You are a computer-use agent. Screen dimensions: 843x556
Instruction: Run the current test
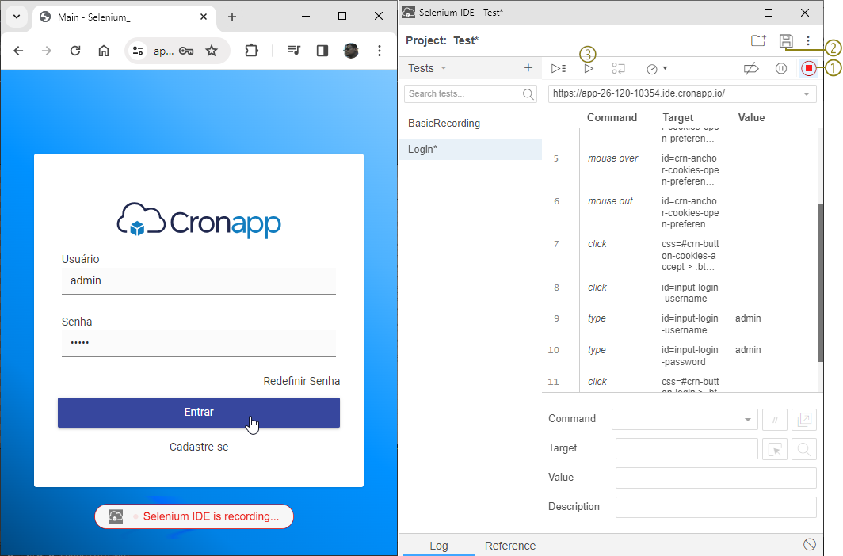589,68
